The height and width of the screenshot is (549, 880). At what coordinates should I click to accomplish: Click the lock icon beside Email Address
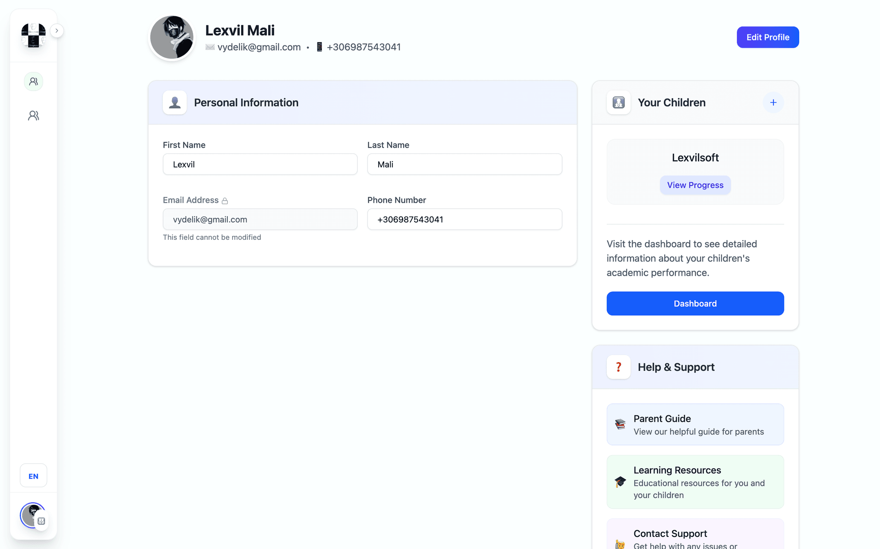tap(225, 201)
